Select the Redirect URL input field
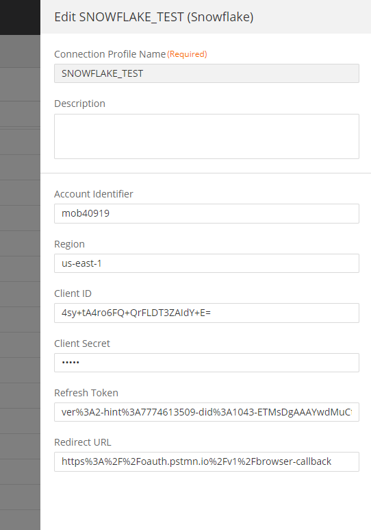This screenshot has height=530, width=371. (x=207, y=461)
